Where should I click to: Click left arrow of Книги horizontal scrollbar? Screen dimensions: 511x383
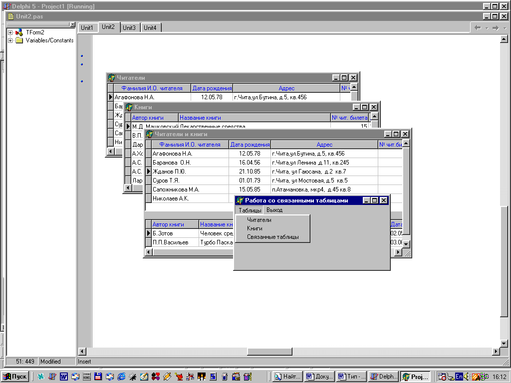(128, 188)
